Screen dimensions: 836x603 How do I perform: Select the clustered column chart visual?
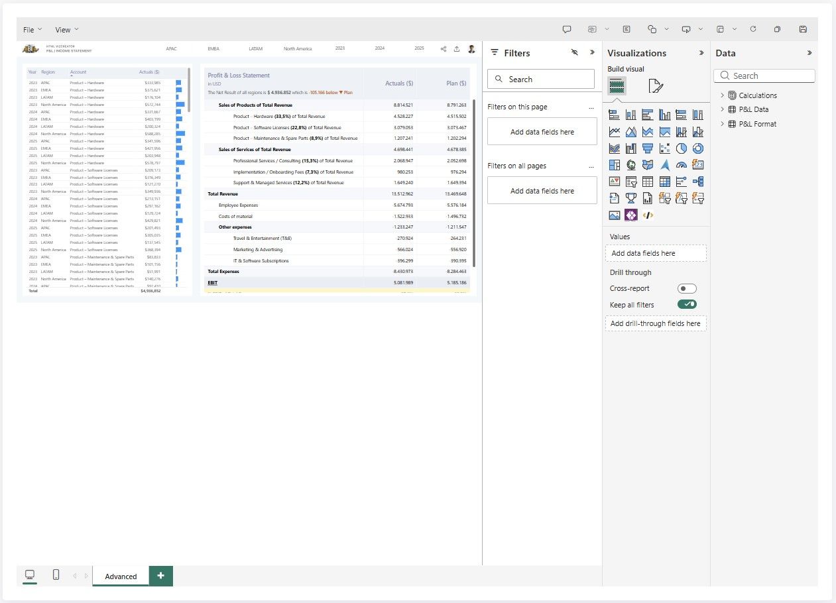[664, 115]
